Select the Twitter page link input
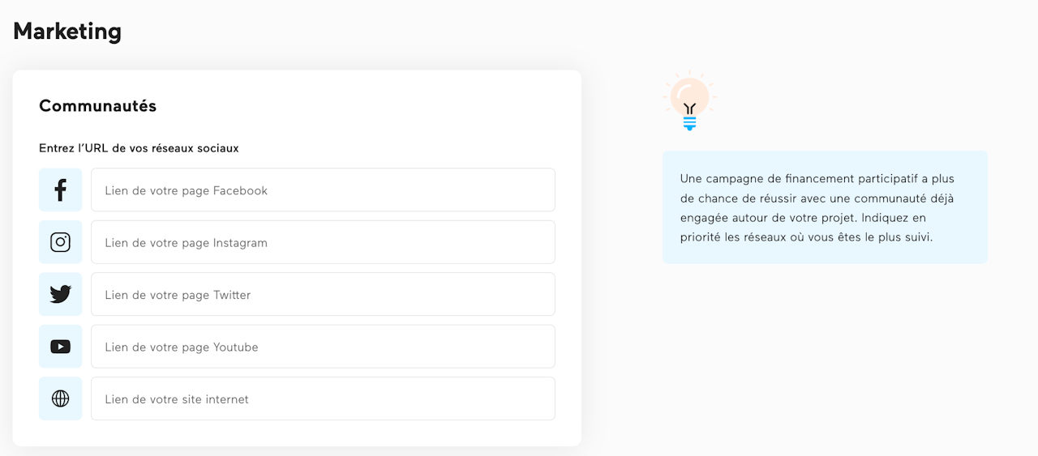The image size is (1038, 456). (323, 294)
